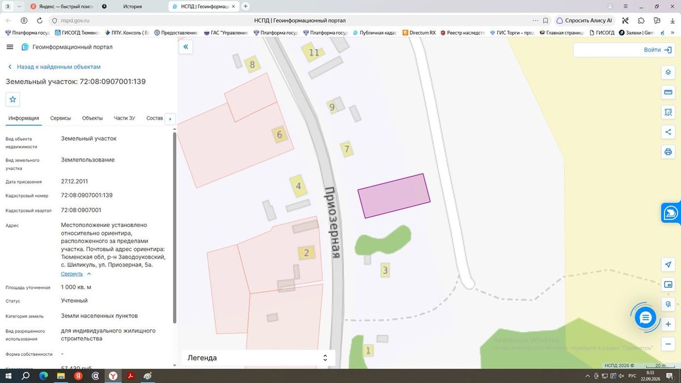Collapse the address with the chevron

point(89,274)
